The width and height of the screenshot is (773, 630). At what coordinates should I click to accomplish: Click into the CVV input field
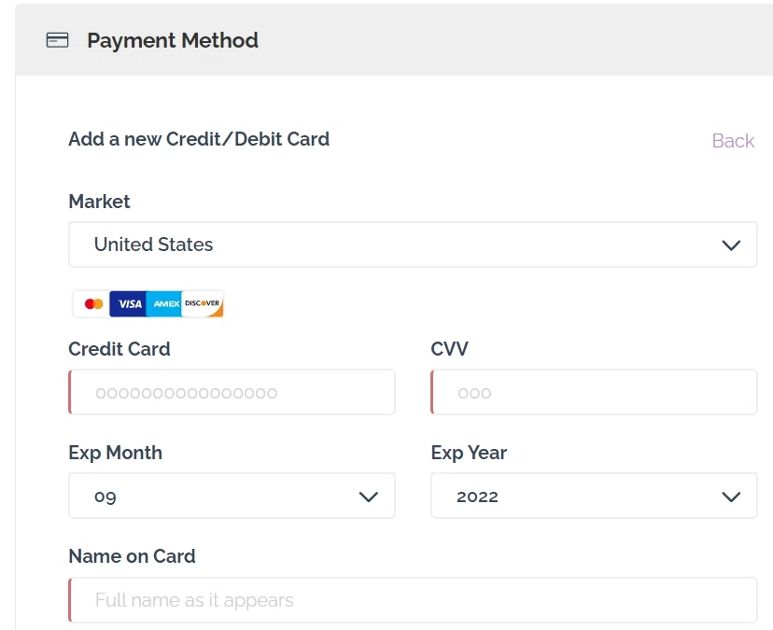(594, 393)
